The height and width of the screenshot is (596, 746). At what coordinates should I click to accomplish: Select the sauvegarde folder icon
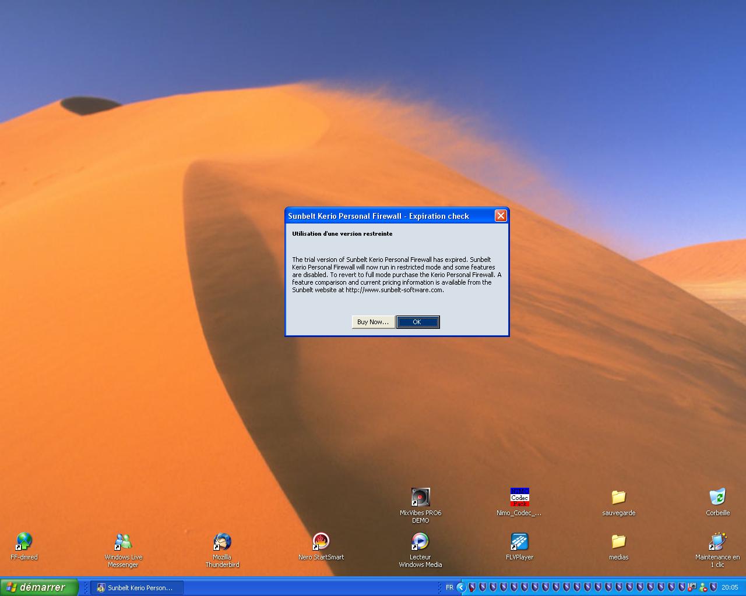[x=618, y=502]
